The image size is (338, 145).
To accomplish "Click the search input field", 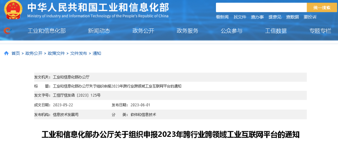I will pyautogui.click(x=261, y=7).
